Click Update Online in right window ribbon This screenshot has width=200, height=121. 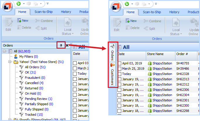tap(194, 27)
